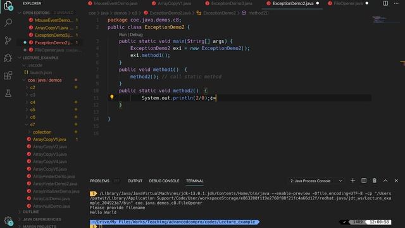Open the Test flask icon view
Screen dimensions: 405x228
point(8,93)
